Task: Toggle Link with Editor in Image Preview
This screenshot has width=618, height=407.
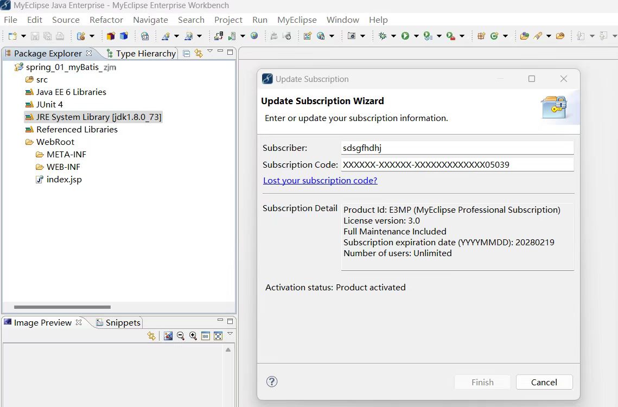Action: point(151,335)
